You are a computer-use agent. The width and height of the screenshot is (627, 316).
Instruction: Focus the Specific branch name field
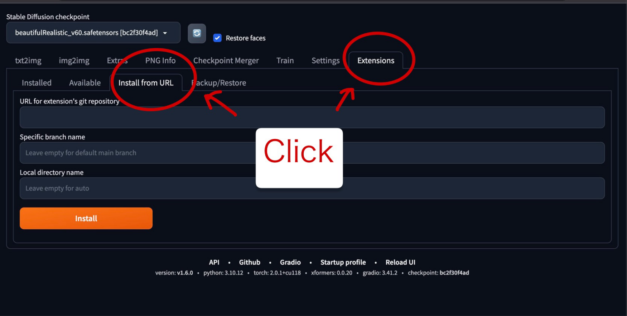[x=135, y=153]
